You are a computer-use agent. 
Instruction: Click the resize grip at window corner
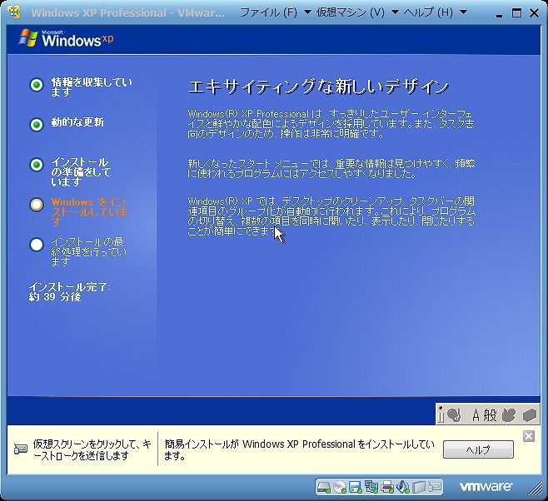click(x=535, y=489)
